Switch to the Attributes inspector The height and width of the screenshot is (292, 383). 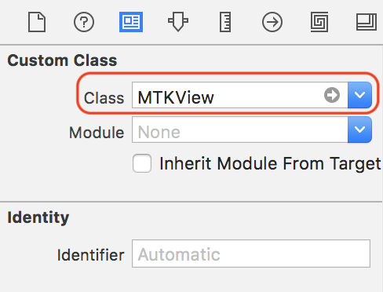tap(178, 22)
